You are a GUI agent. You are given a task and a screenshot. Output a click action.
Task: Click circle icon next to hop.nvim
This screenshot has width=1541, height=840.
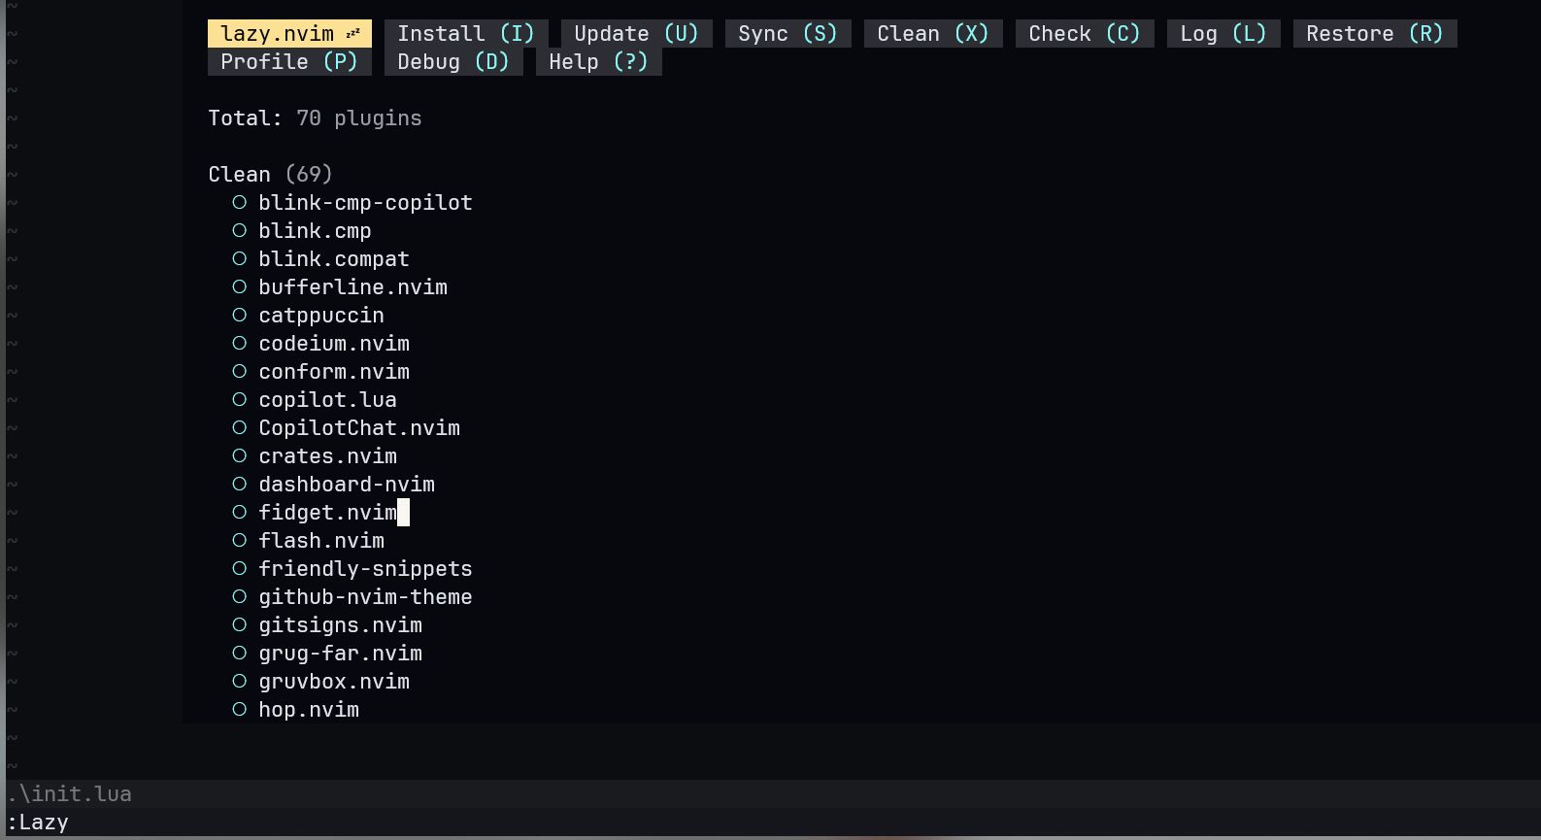[240, 710]
